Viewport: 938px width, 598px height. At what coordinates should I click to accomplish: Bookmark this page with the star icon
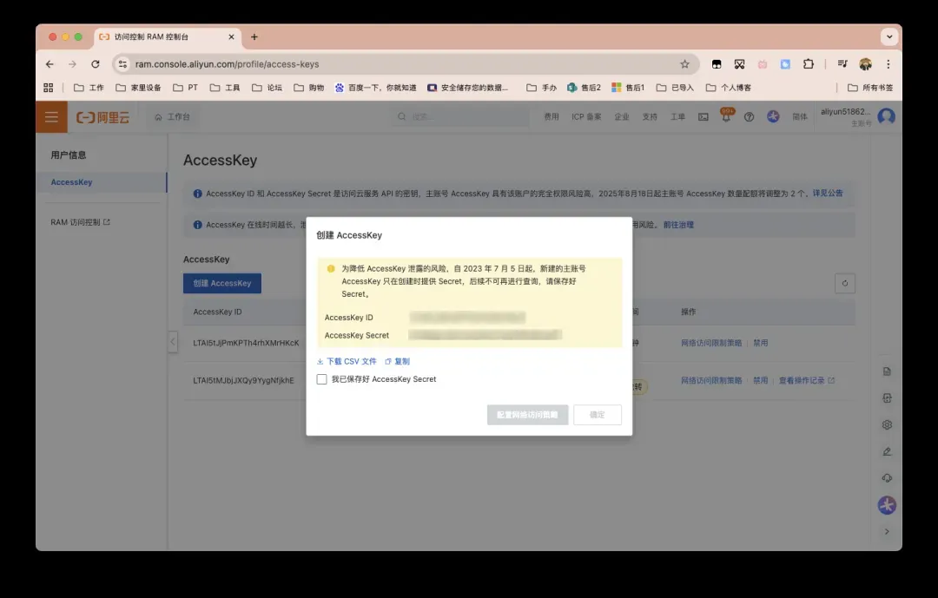coord(684,64)
